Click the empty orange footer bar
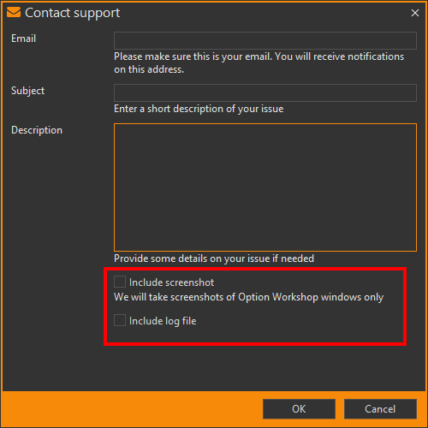This screenshot has height=428, width=428. click(131, 409)
